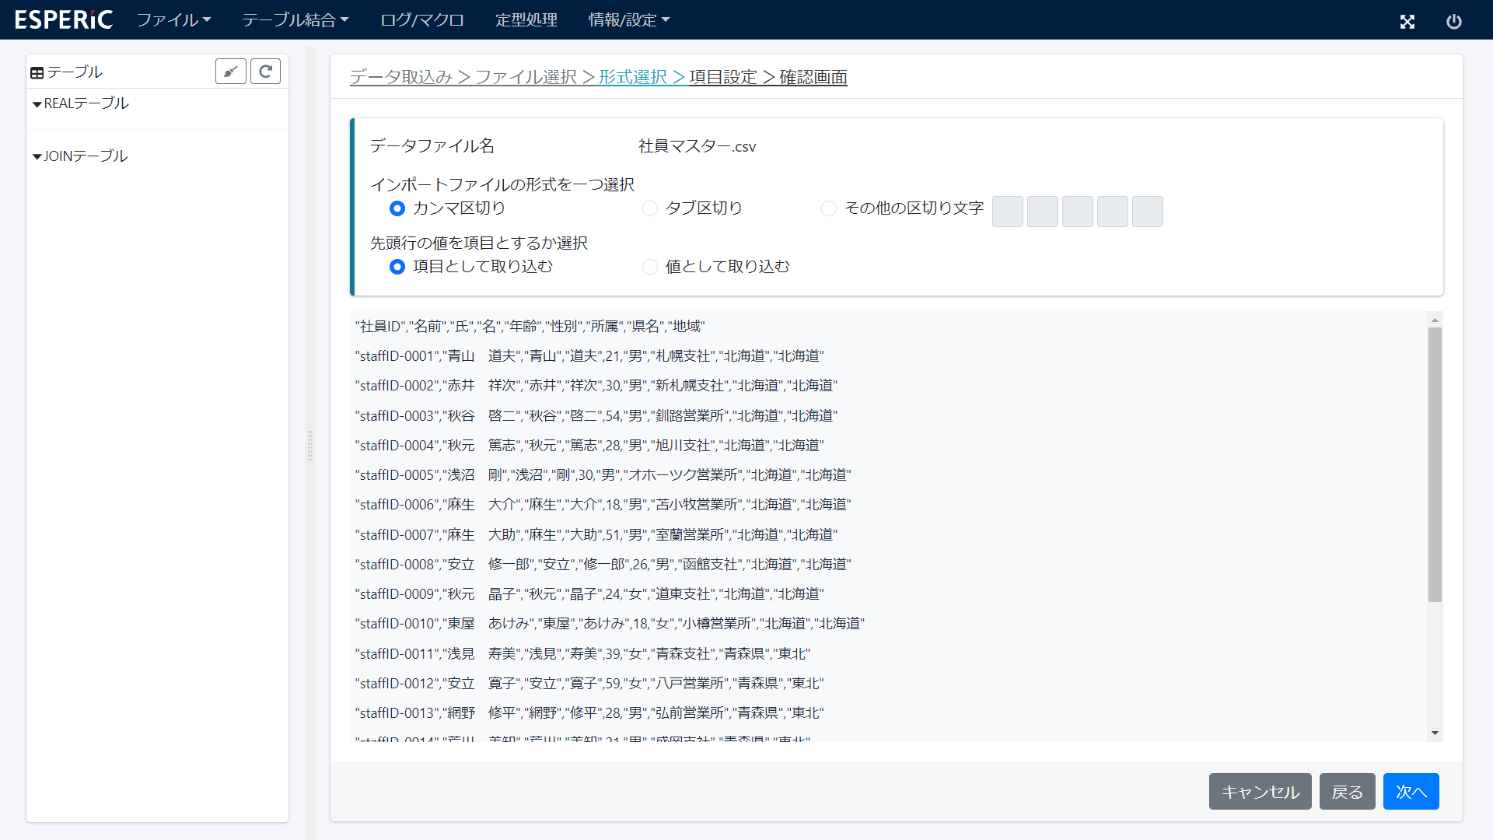The width and height of the screenshot is (1493, 840).
Task: Click the ESPERiC logo in the header
Action: 64,19
